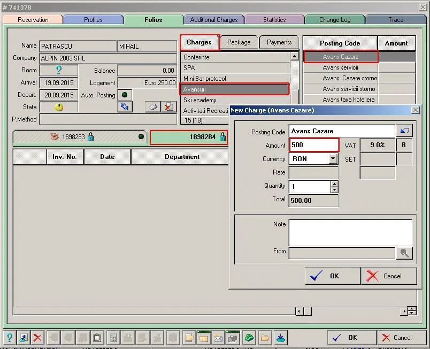Click the blue swap arrows icon button
Viewport: 430px width, 349px height.
125,107
